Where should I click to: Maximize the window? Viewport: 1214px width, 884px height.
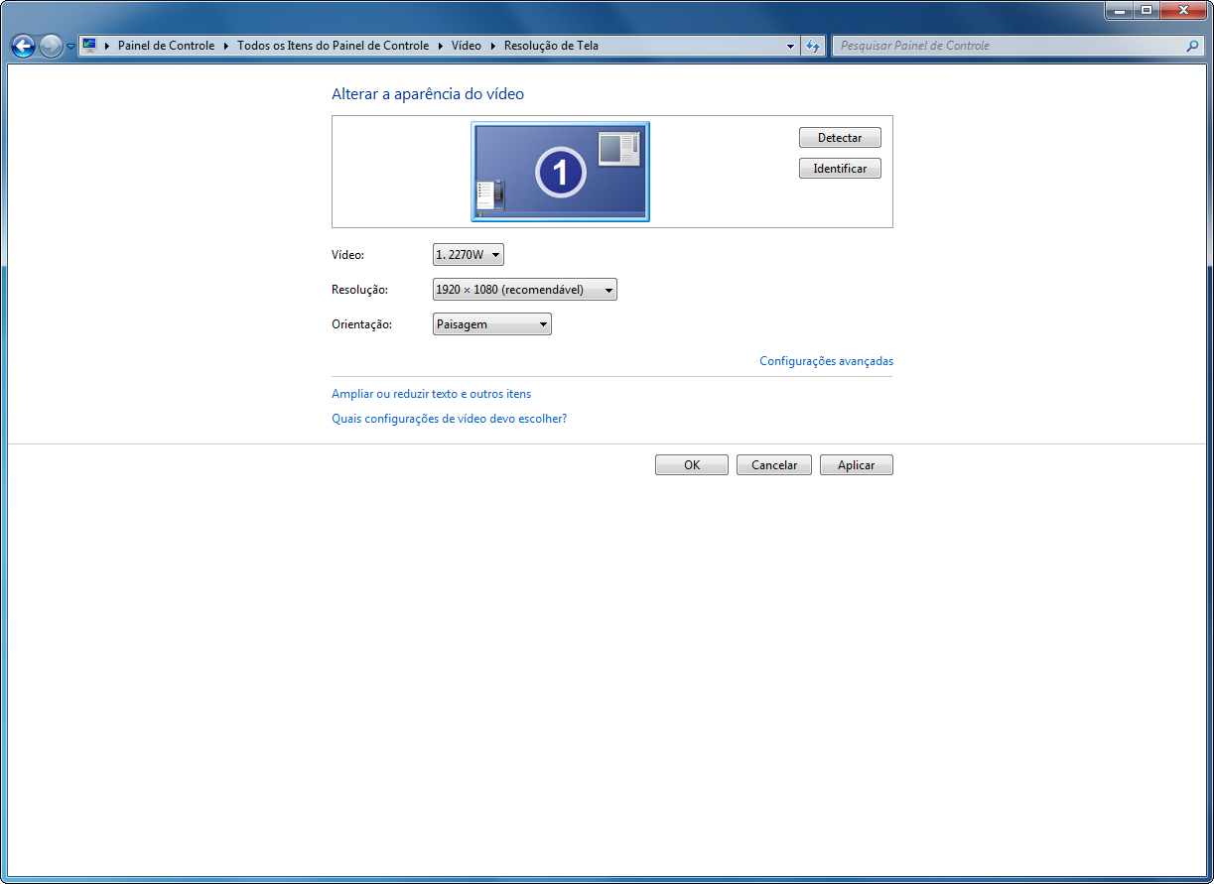point(1146,9)
